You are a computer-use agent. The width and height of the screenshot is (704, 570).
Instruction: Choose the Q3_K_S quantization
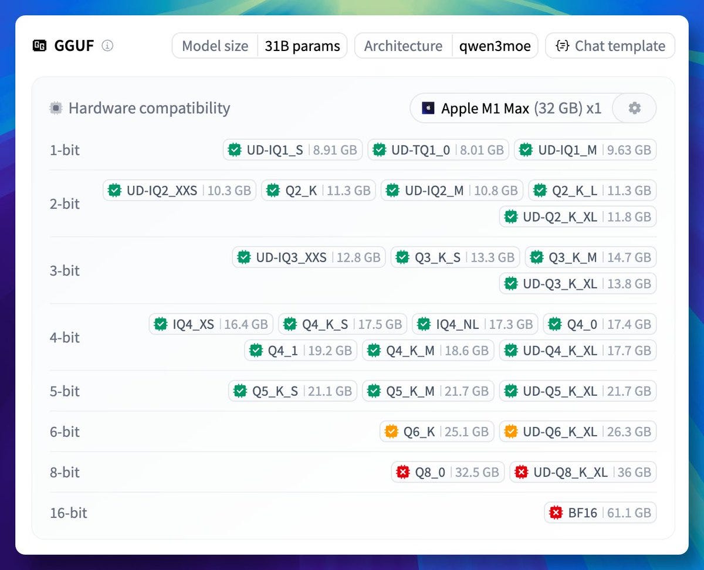coord(455,257)
